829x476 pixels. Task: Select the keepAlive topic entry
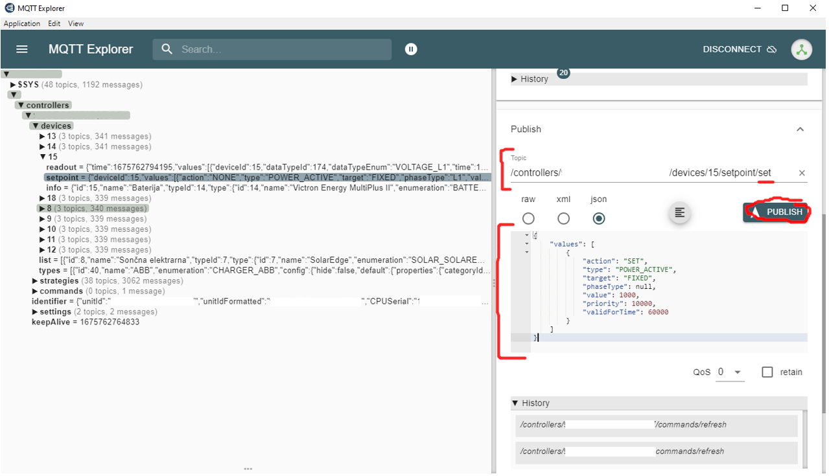86,322
